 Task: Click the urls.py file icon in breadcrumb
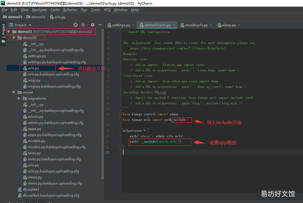[52, 17]
